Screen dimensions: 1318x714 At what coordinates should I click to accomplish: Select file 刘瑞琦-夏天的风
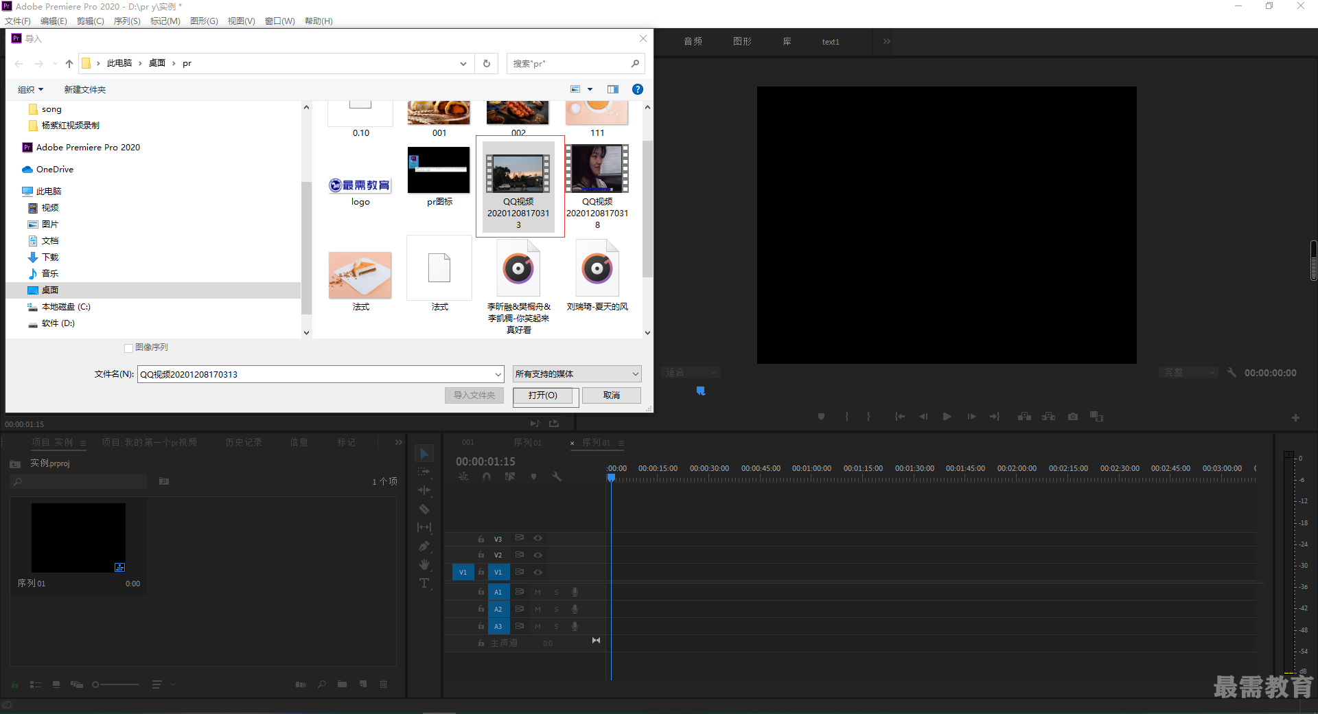597,275
